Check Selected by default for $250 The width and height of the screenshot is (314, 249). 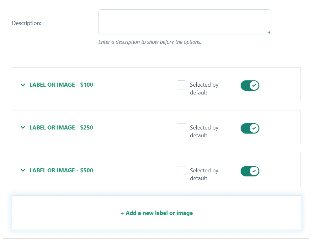point(181,128)
